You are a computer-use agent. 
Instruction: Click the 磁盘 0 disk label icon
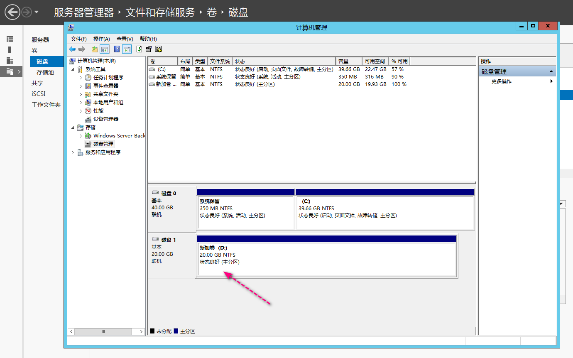[155, 193]
